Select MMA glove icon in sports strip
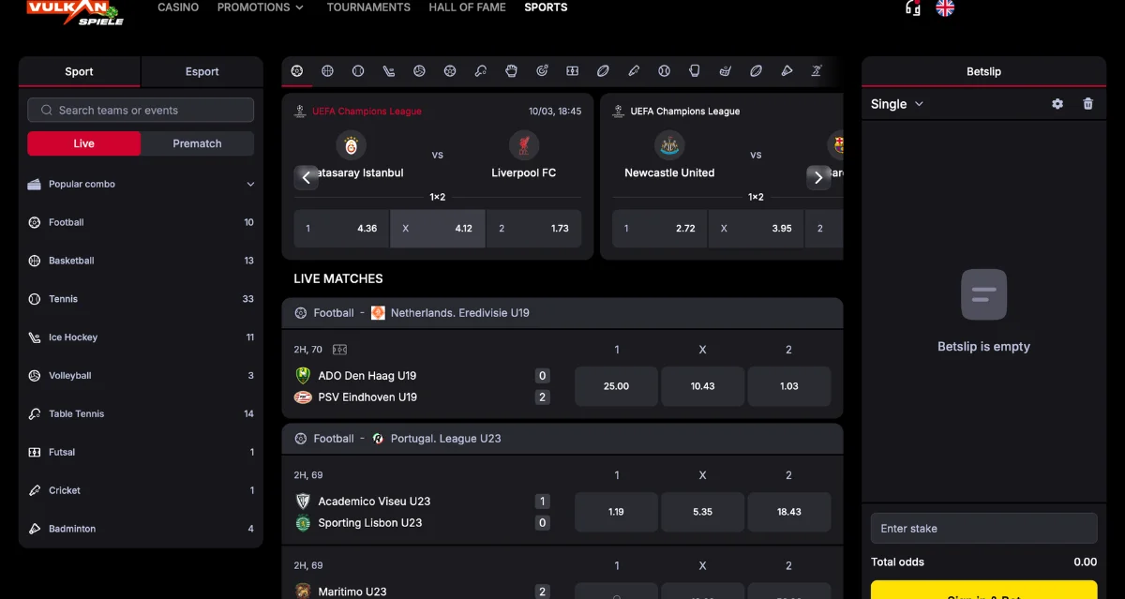 click(x=511, y=70)
